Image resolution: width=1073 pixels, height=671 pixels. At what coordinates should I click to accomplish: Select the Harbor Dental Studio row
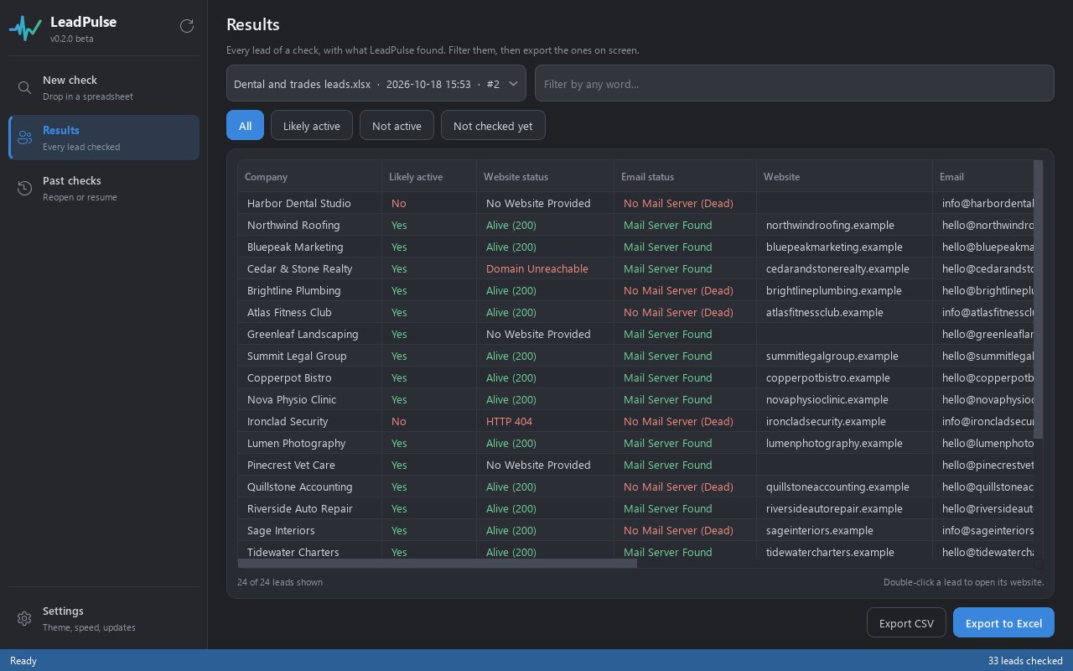tap(635, 203)
